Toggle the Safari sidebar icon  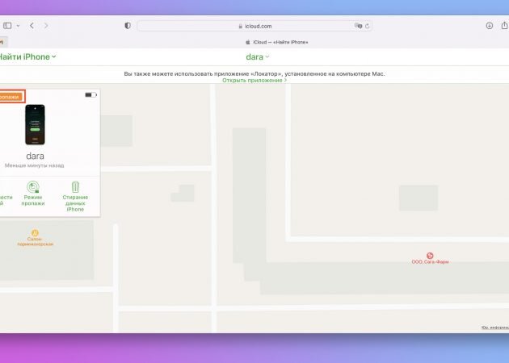point(7,26)
